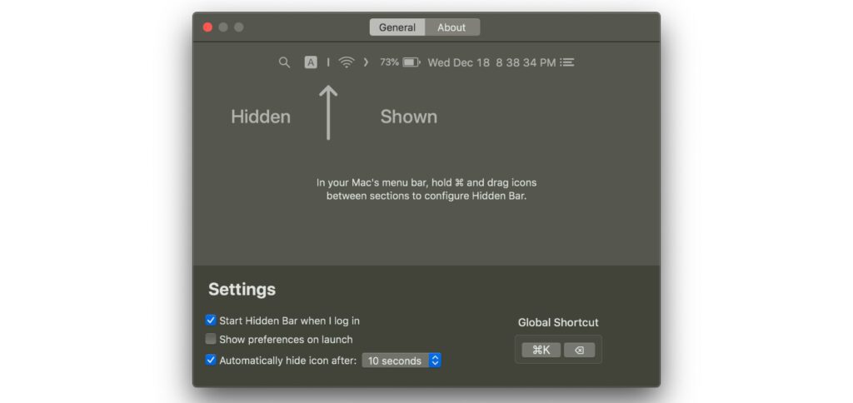Switch to the About tab
Image resolution: width=853 pixels, height=403 pixels.
pos(451,27)
